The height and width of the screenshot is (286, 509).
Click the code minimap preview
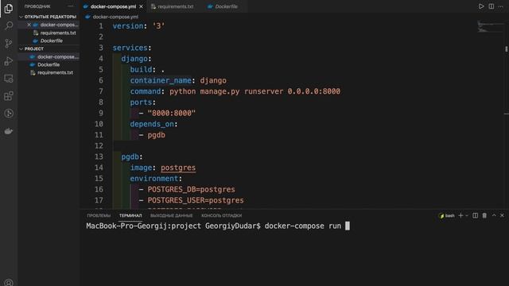(490, 26)
